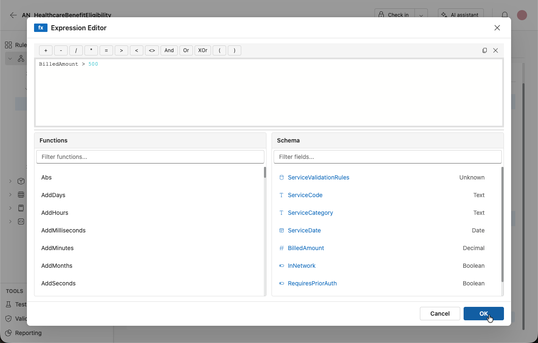The width and height of the screenshot is (538, 343).
Task: Select the Abs function
Action: 46,177
